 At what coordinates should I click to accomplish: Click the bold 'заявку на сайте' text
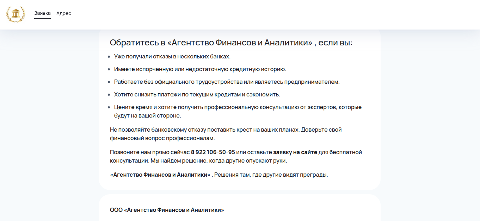295,152
